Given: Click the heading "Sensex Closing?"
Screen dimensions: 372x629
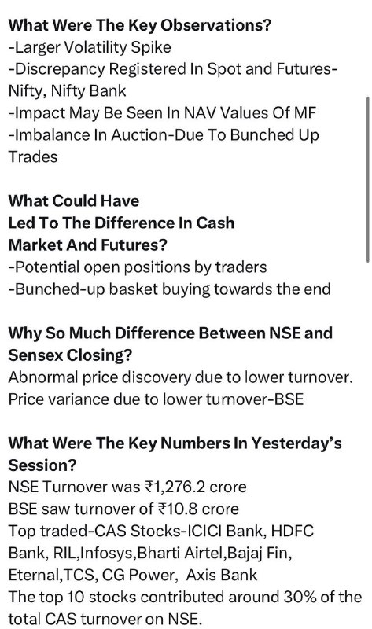Looking at the screenshot, I should [x=70, y=355].
